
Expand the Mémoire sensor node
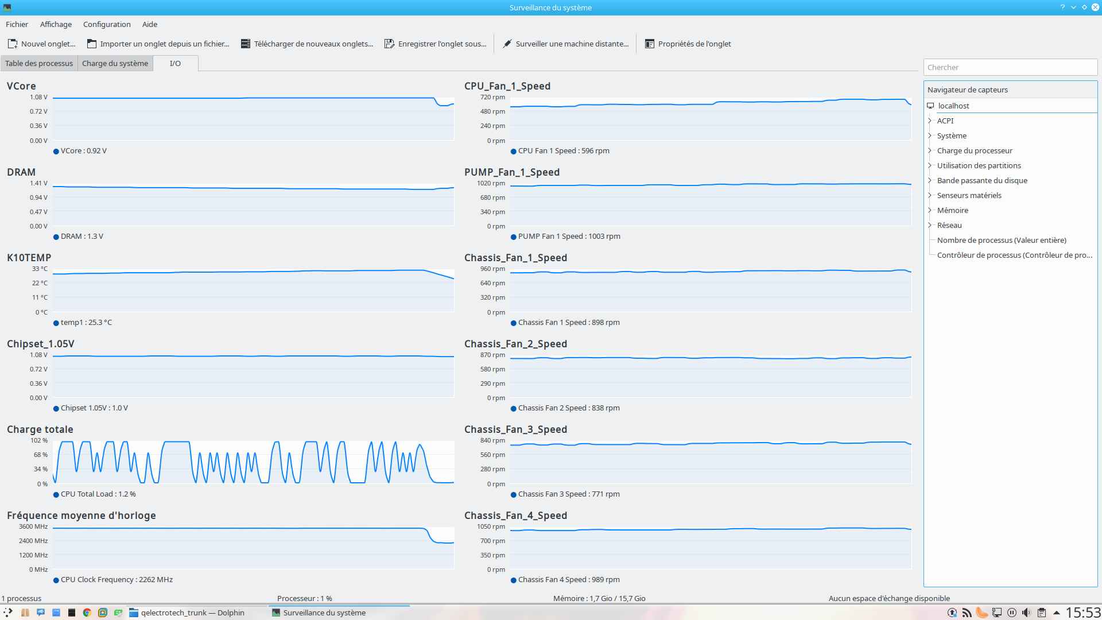pos(930,210)
